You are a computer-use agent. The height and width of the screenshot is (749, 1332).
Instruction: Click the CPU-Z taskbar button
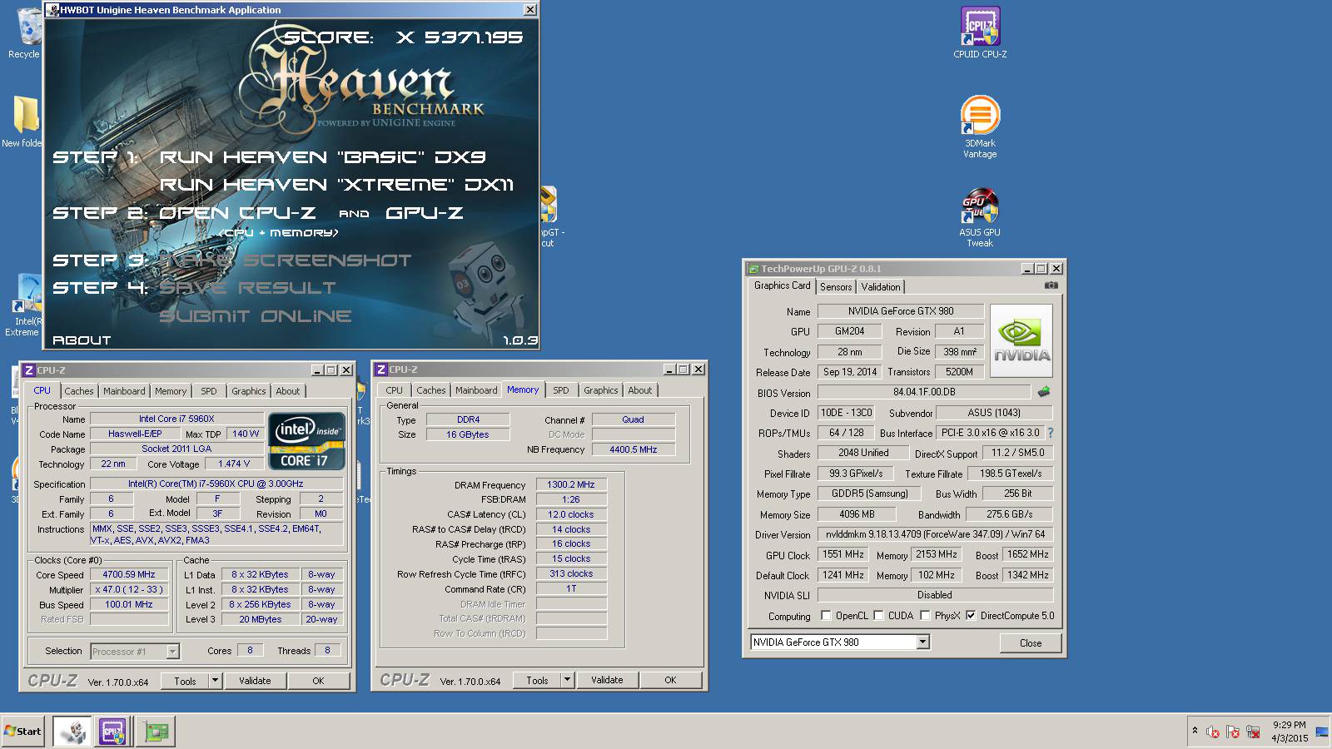click(x=112, y=732)
